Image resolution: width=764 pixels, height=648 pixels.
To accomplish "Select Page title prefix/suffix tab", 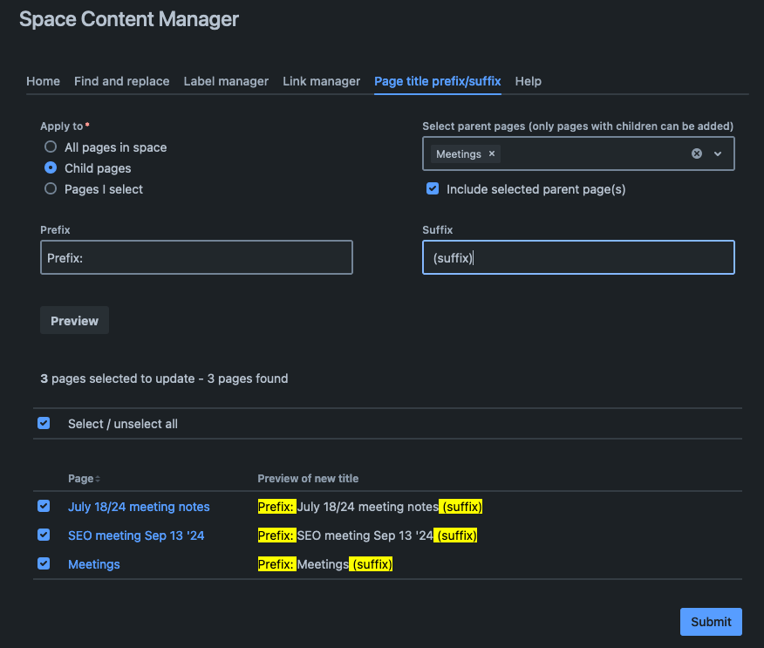I will pos(438,81).
